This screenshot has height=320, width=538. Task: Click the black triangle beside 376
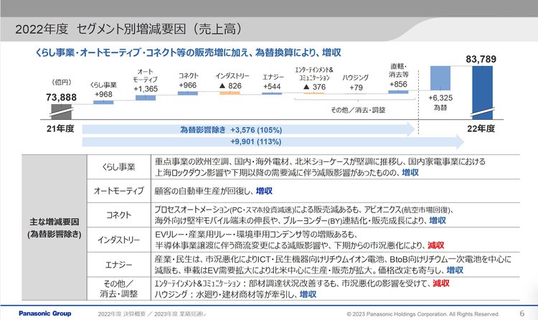point(307,87)
